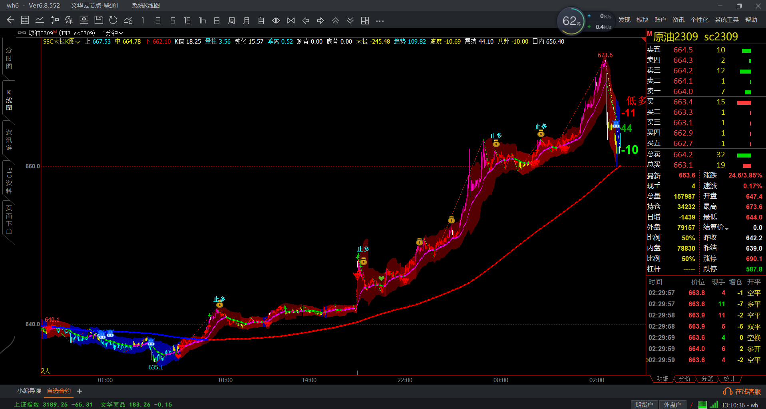
Task: Open the 发现 menu
Action: (625, 20)
